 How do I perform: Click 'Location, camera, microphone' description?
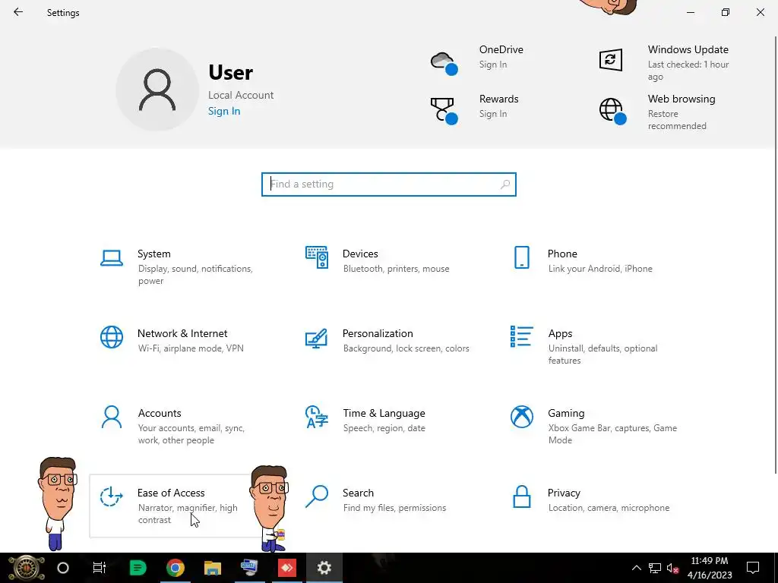click(609, 508)
